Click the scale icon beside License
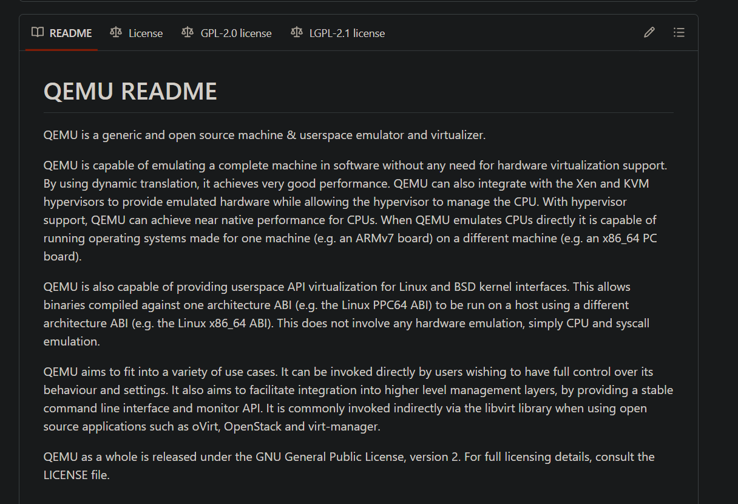Screen dimensions: 738x504 (x=116, y=33)
